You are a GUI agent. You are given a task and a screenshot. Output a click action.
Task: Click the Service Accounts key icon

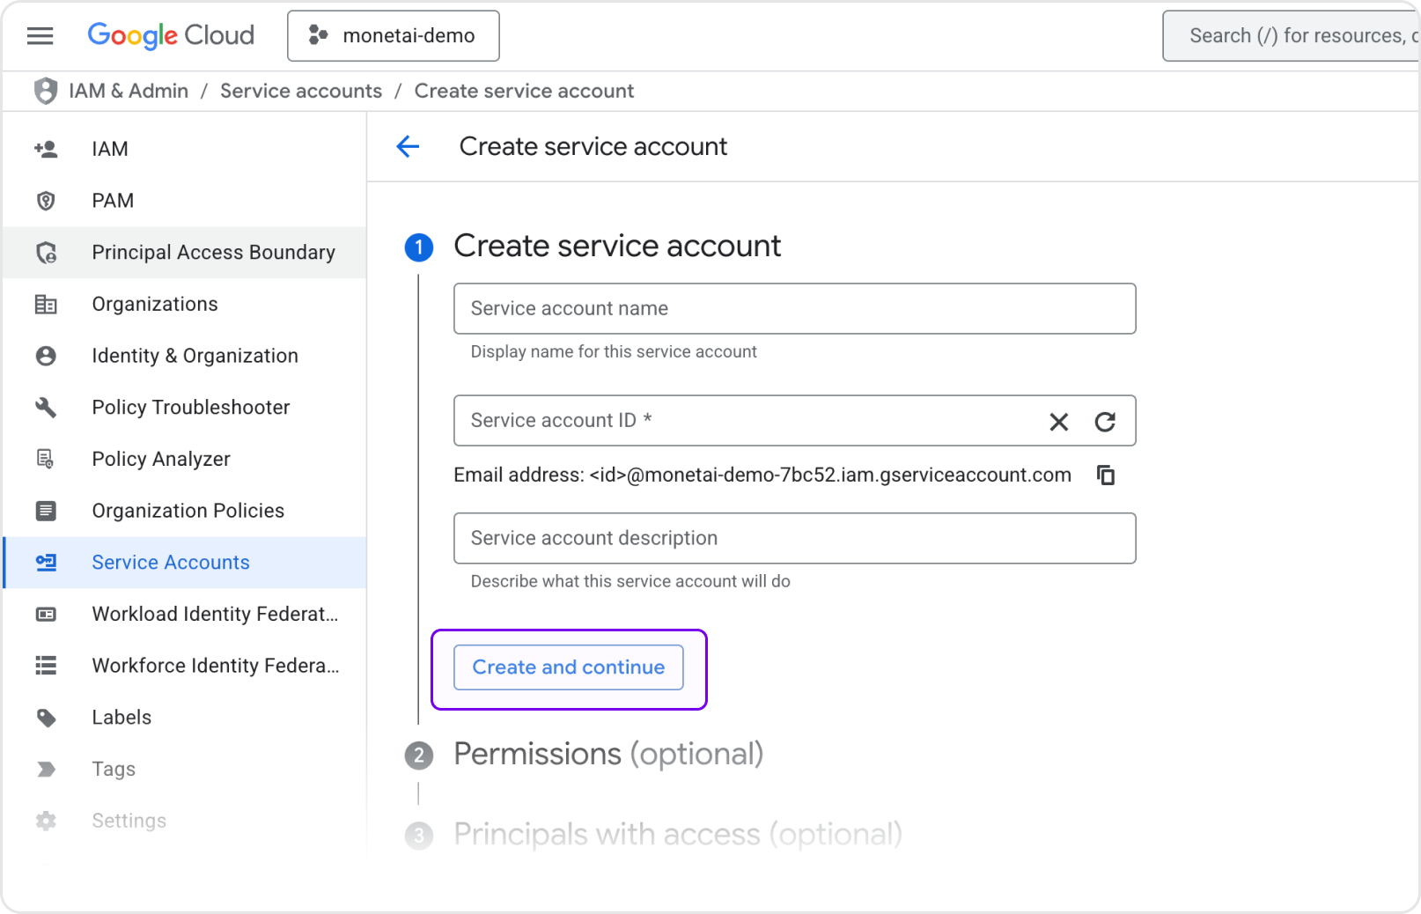pos(46,563)
